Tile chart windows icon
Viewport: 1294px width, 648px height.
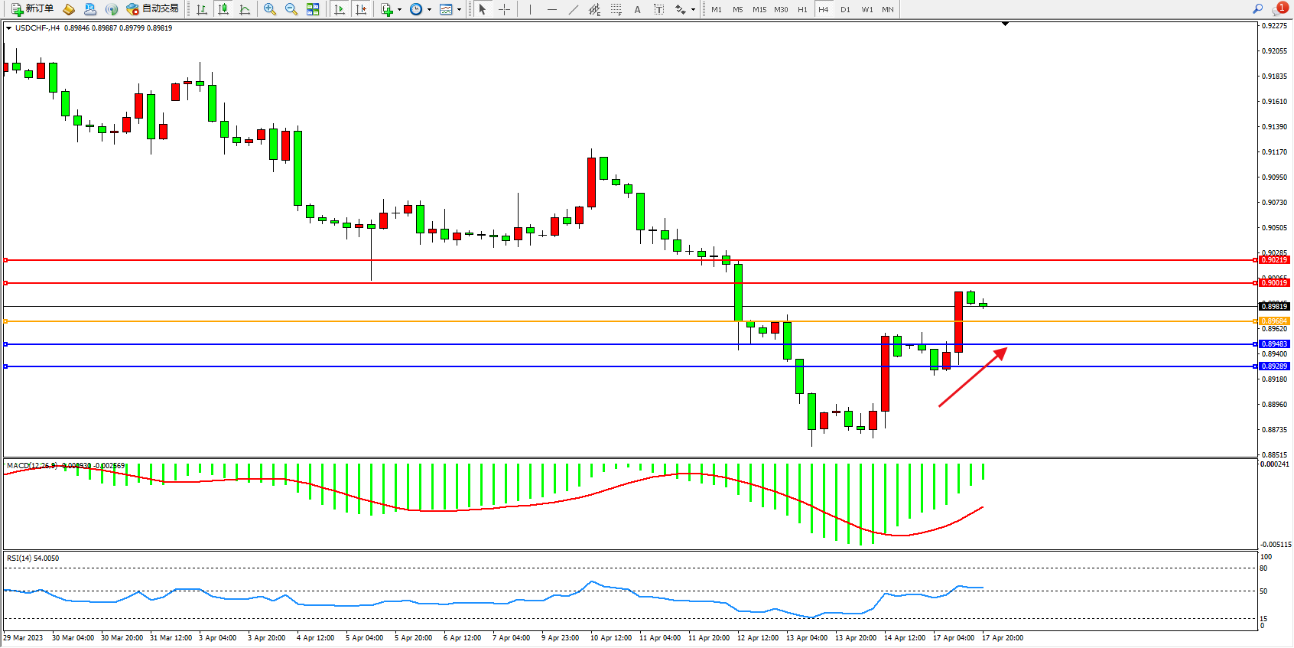click(313, 9)
